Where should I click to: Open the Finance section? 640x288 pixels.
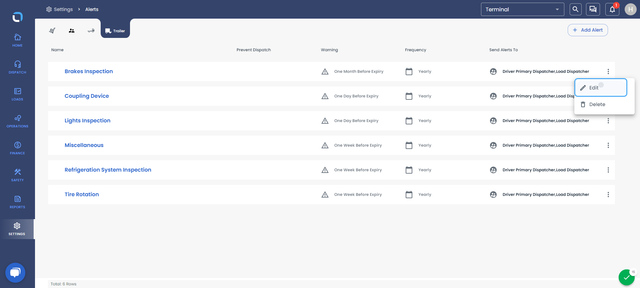17,148
